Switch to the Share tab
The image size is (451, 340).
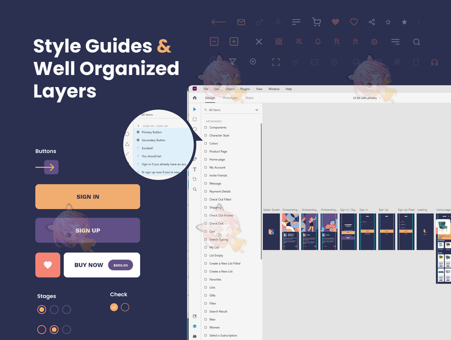point(250,98)
